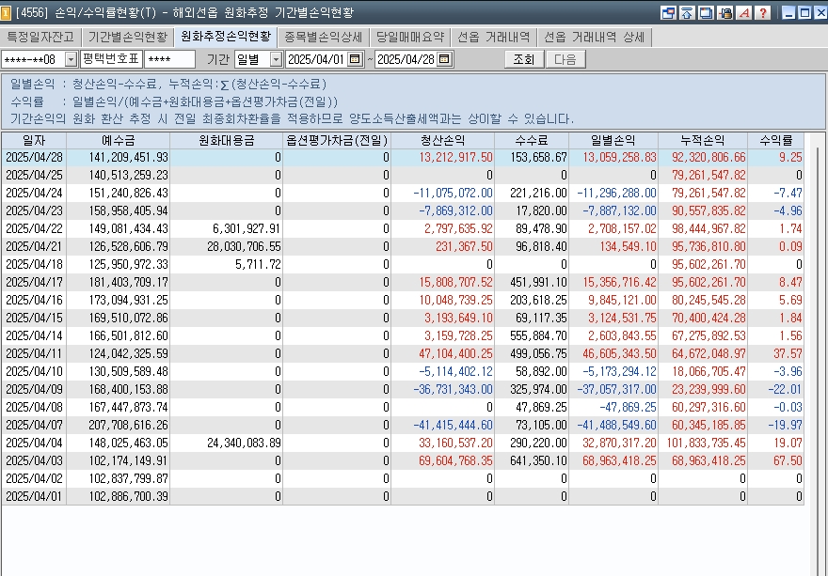Open the 일별 period type dropdown
This screenshot has width=828, height=576.
click(276, 59)
